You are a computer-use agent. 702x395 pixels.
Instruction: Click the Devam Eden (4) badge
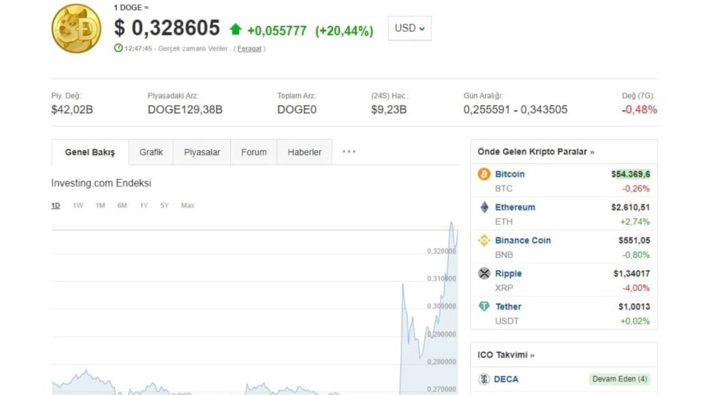[620, 379]
